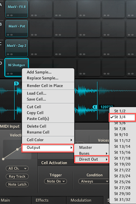136x204 pixels.
Task: Select the MaxV - Pot cell
Action: pos(17,29)
